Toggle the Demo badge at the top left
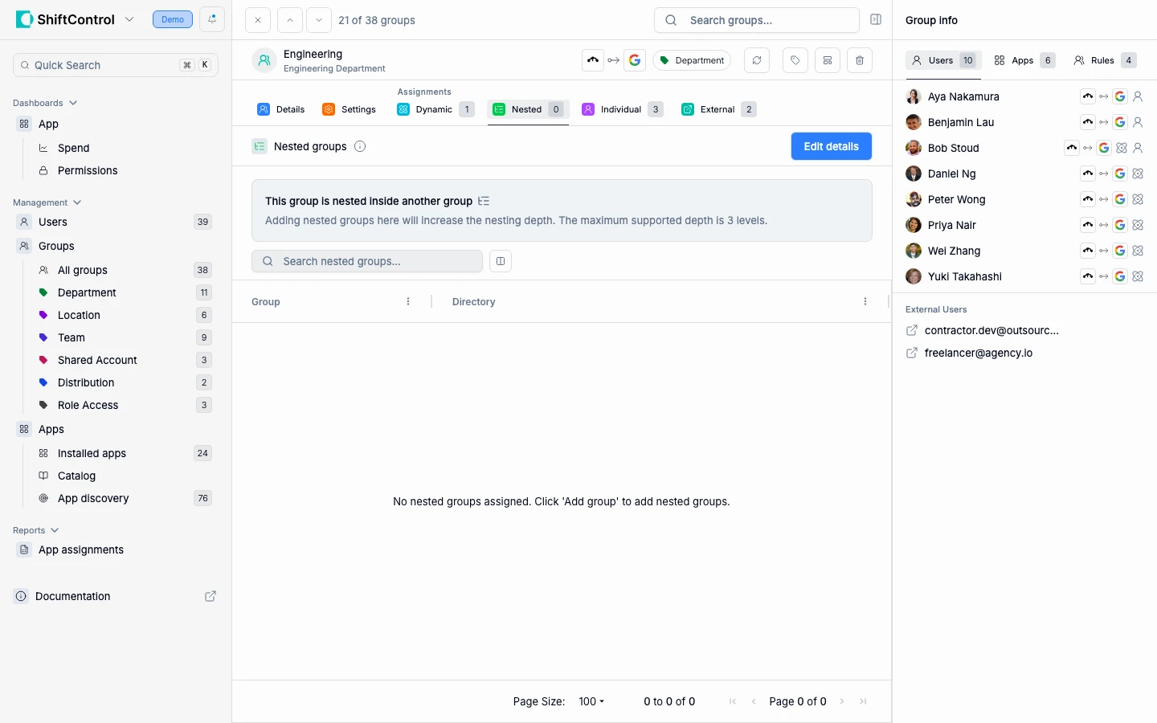This screenshot has width=1157, height=723. pos(172,18)
